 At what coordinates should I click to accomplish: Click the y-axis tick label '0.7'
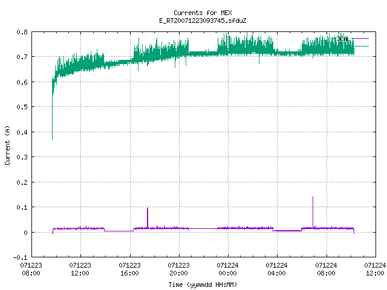coord(22,57)
